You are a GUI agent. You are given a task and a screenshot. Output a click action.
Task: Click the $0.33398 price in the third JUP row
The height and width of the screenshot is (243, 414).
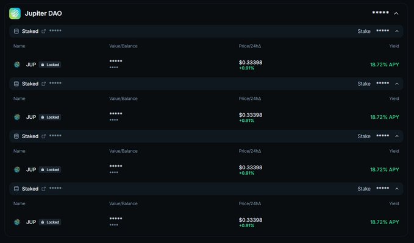click(x=251, y=167)
